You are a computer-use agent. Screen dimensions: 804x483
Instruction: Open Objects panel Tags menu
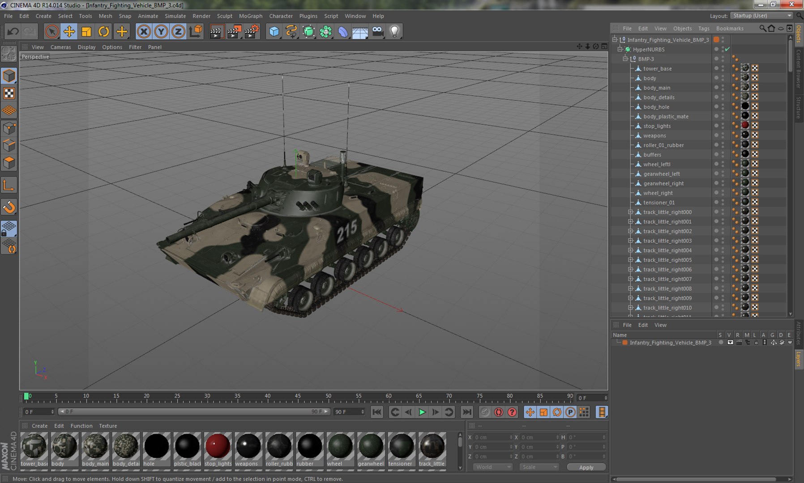(704, 28)
